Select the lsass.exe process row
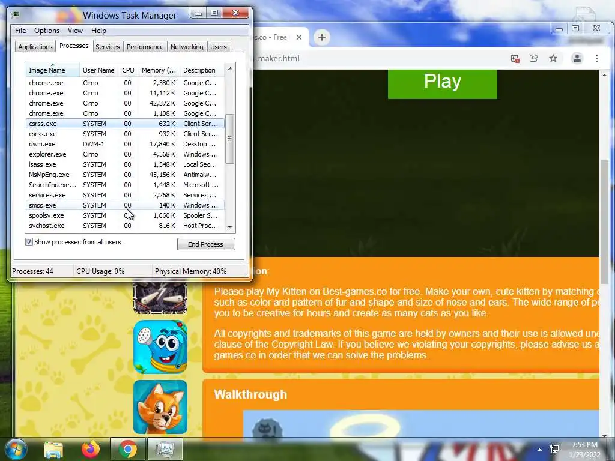615x461 pixels. (125, 164)
